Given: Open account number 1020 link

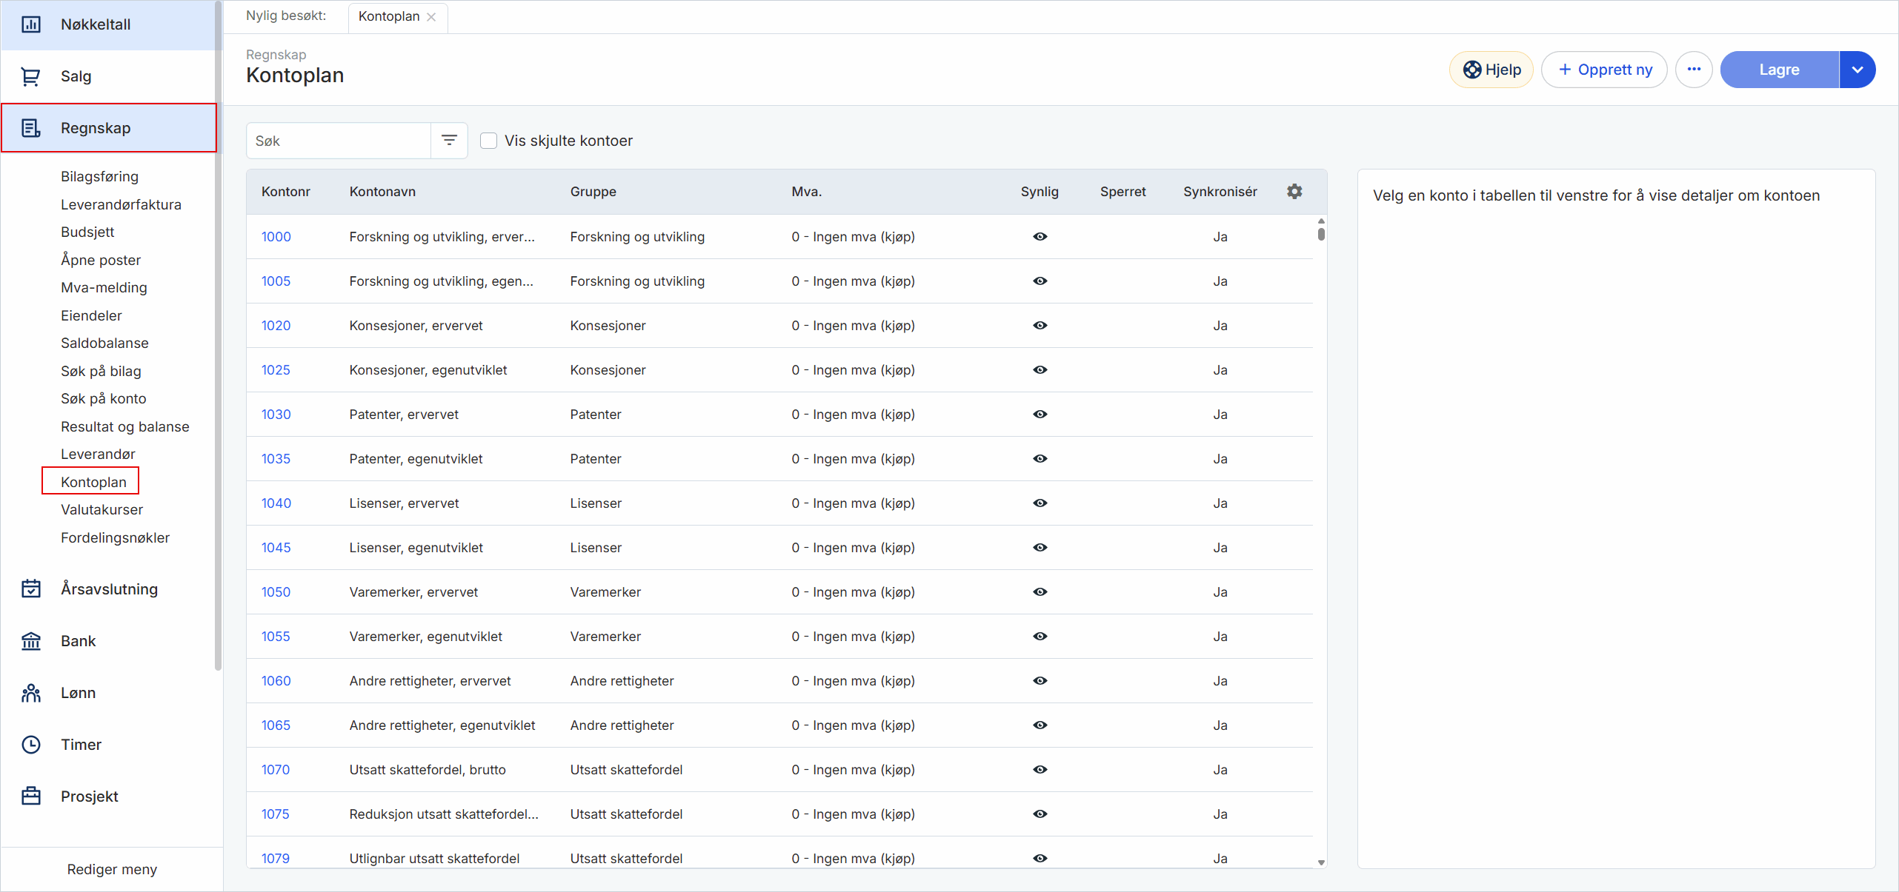Looking at the screenshot, I should coord(276,326).
